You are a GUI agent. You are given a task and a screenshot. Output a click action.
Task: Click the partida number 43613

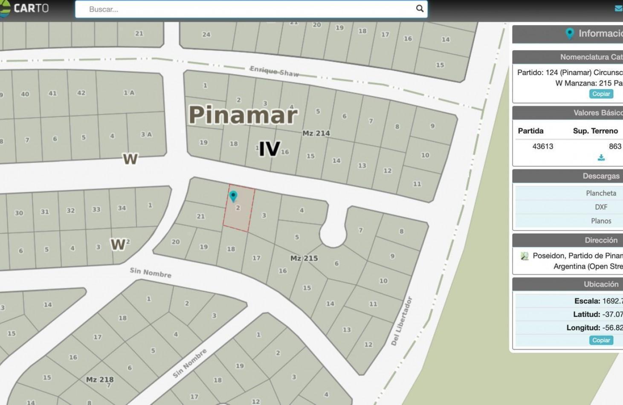(542, 146)
